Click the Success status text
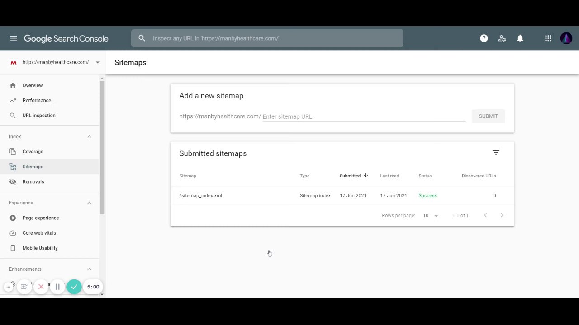 (427, 195)
